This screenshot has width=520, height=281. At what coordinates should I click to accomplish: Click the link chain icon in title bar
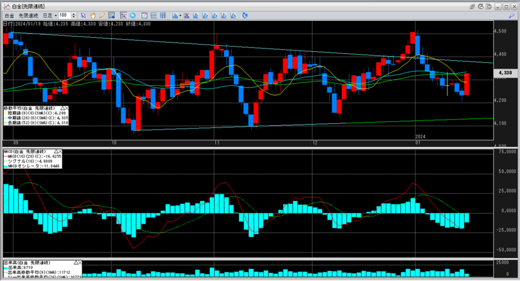(x=472, y=6)
